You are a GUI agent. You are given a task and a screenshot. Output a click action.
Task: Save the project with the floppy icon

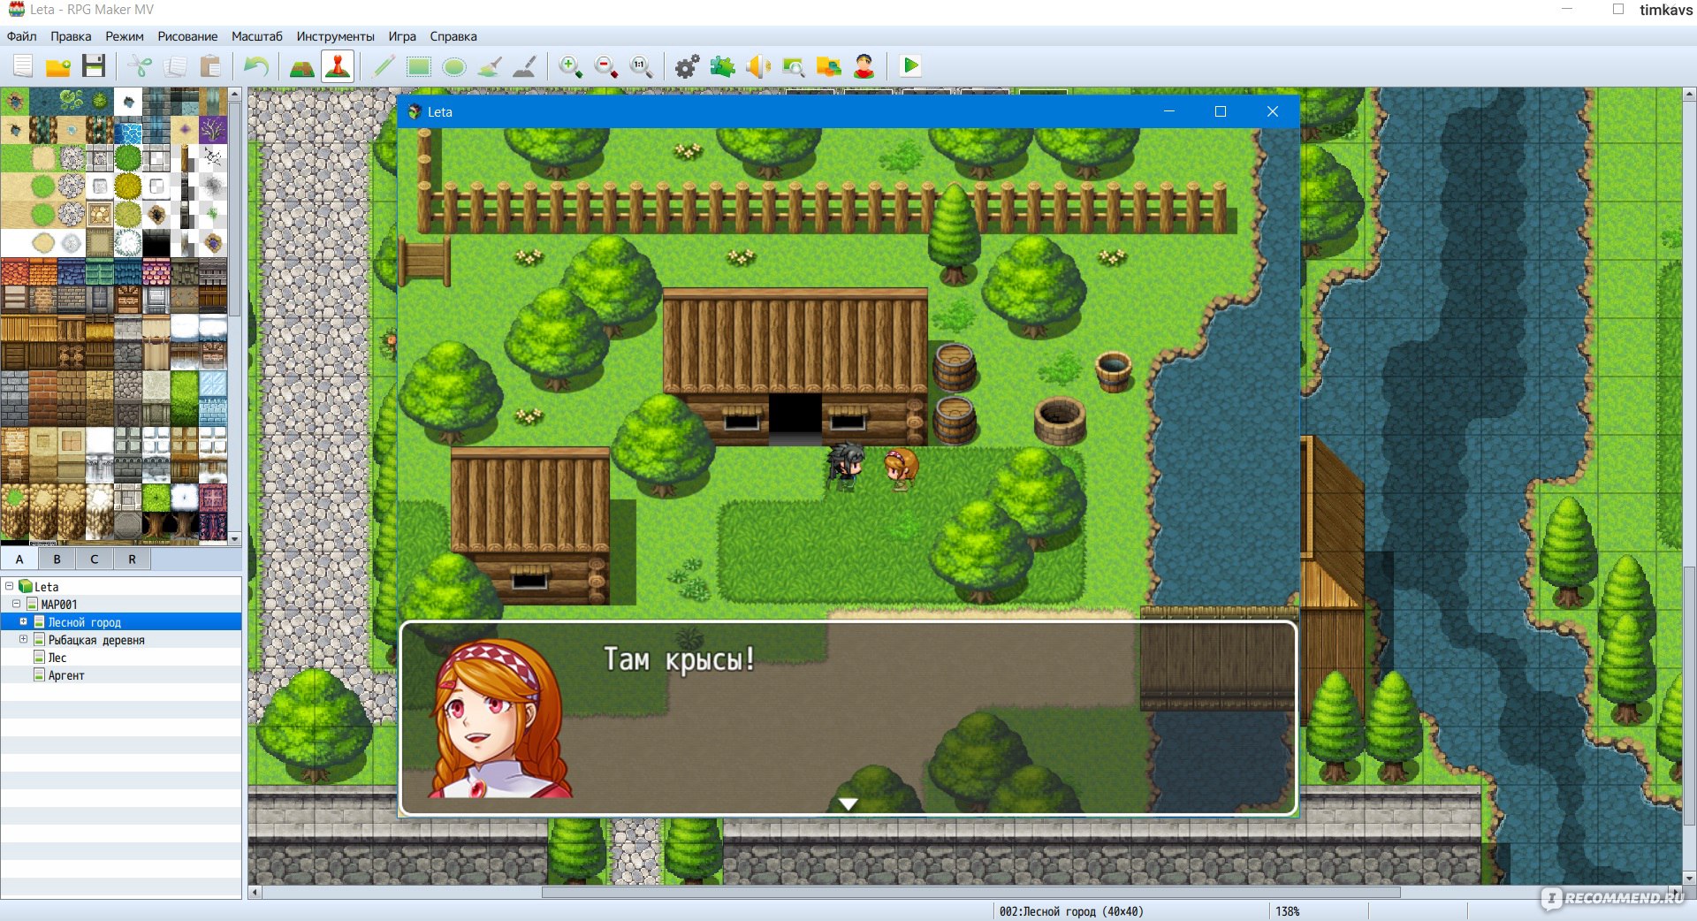click(x=94, y=66)
